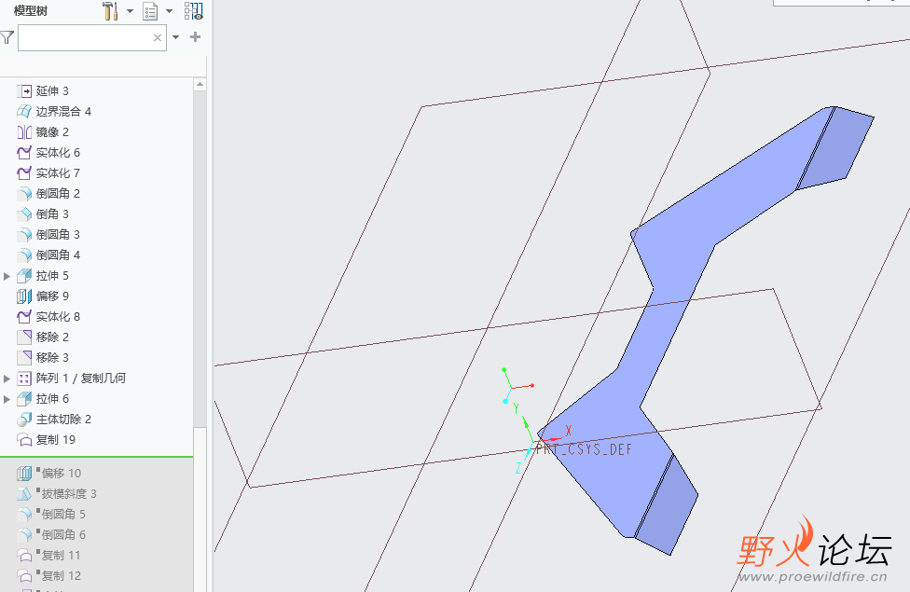
Task: Select suppressed 偏移 10 icon
Action: click(24, 474)
